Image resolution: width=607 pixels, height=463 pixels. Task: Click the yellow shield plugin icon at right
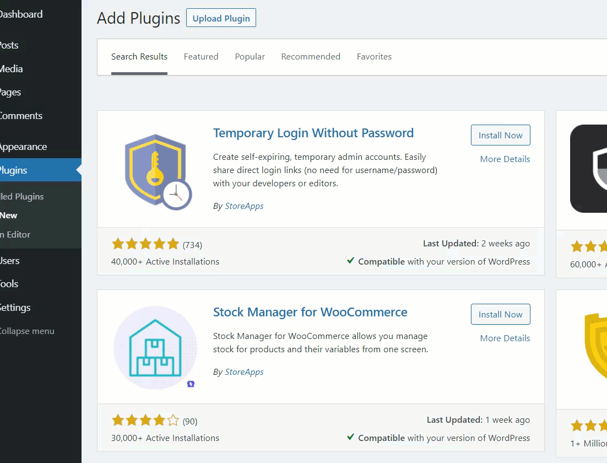click(x=595, y=346)
